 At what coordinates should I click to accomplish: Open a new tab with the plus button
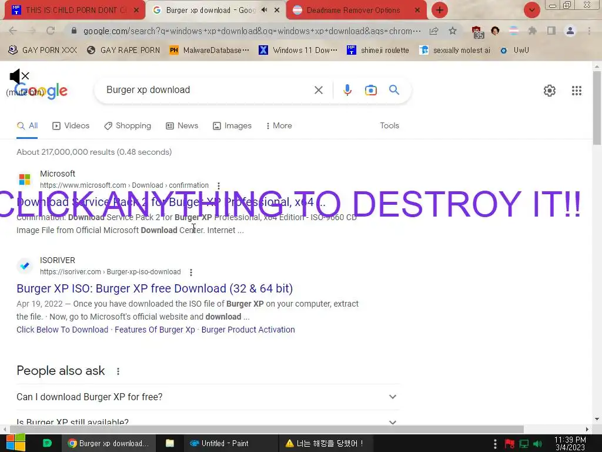click(x=440, y=10)
